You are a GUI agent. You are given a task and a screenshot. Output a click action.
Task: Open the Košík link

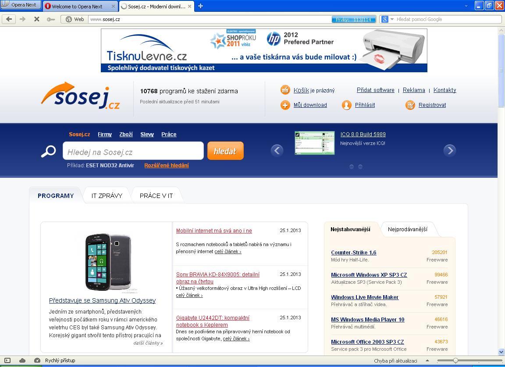(x=301, y=90)
